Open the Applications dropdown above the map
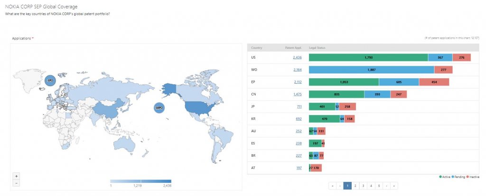 click(x=23, y=38)
